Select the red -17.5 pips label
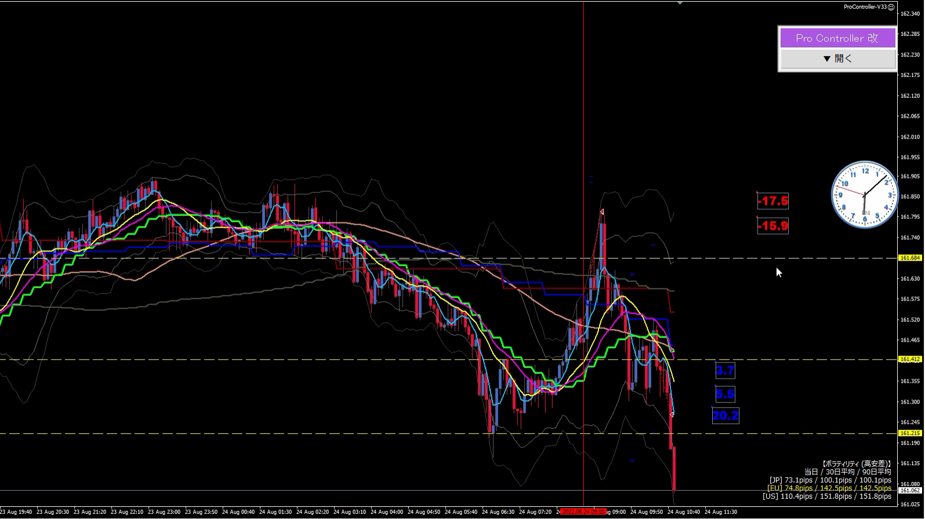Viewport: 925px width, 519px height. [x=773, y=201]
